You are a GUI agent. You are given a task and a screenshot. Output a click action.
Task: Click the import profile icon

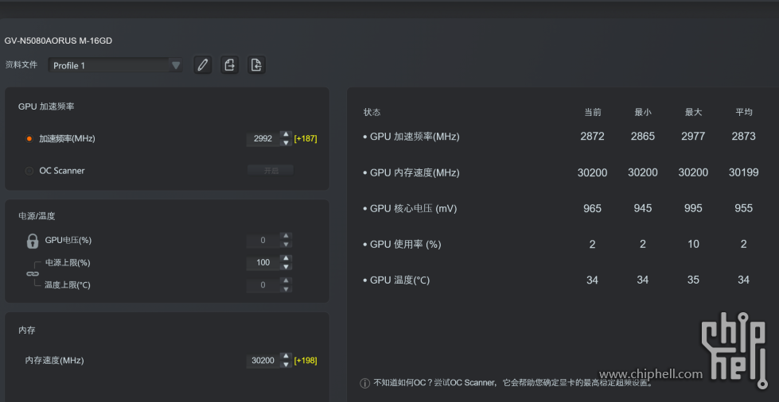click(x=256, y=65)
